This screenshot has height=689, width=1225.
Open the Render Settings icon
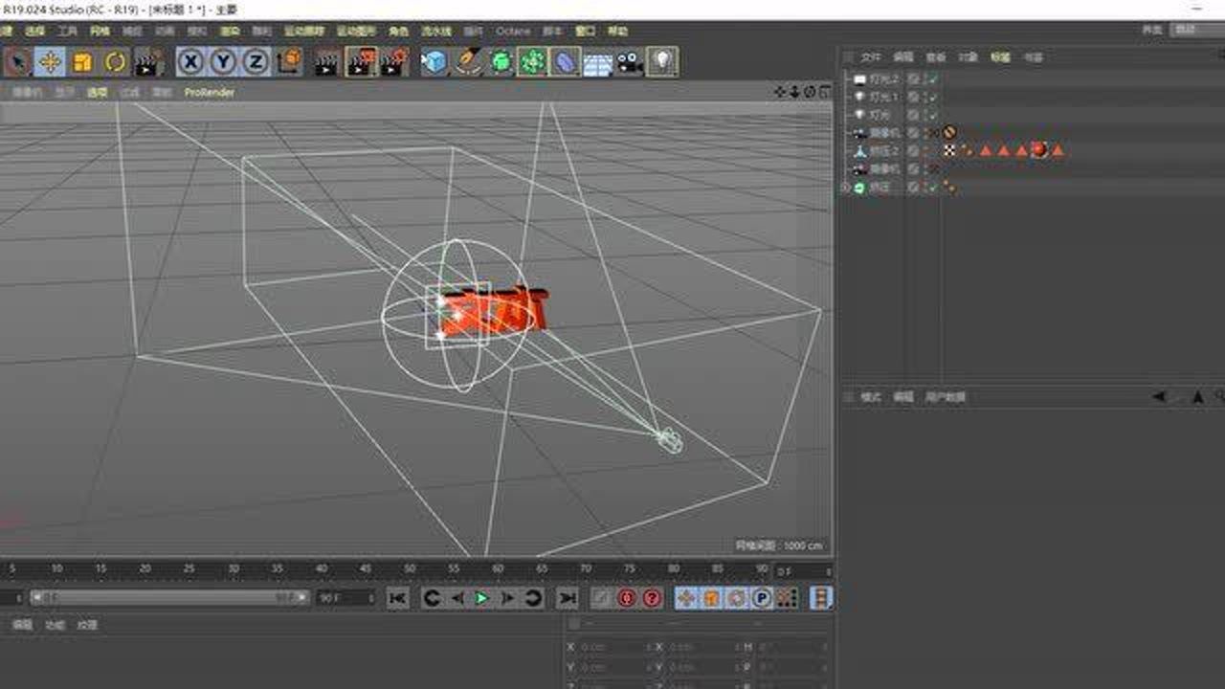point(394,60)
